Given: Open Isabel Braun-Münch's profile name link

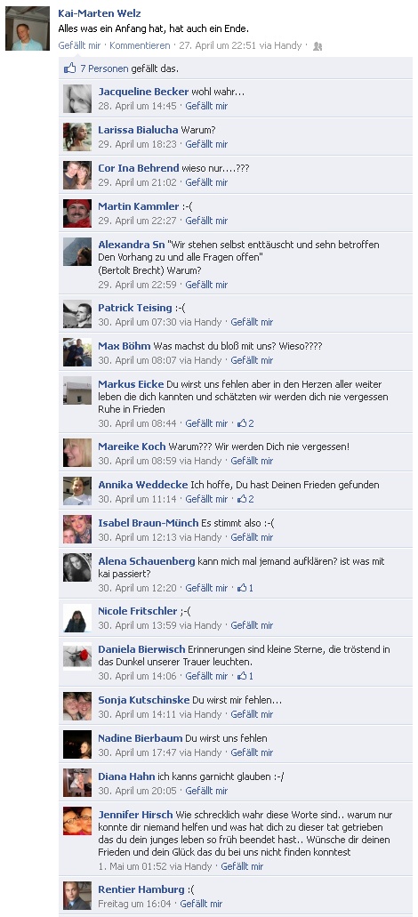Looking at the screenshot, I should pyautogui.click(x=148, y=523).
